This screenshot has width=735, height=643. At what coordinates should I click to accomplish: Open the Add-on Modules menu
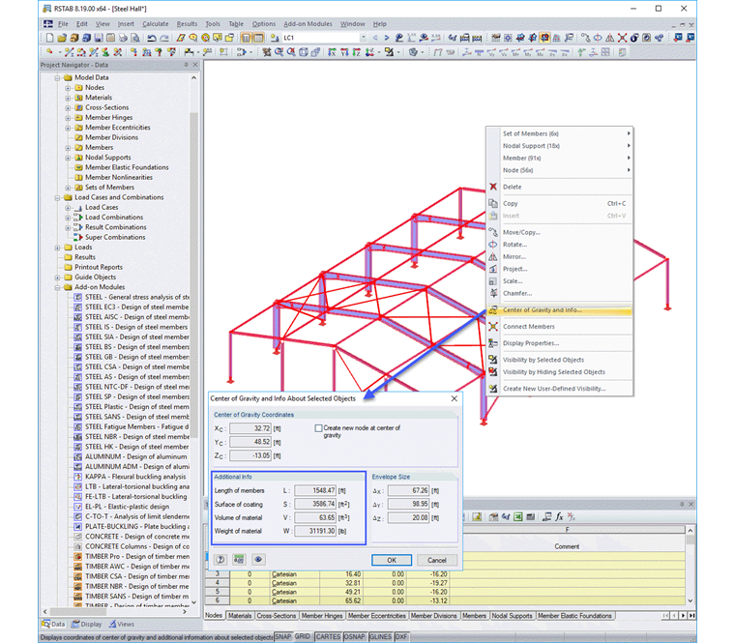pos(308,24)
